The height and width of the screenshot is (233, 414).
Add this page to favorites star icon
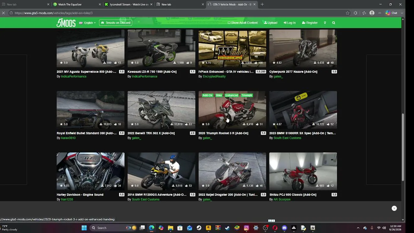click(x=348, y=13)
